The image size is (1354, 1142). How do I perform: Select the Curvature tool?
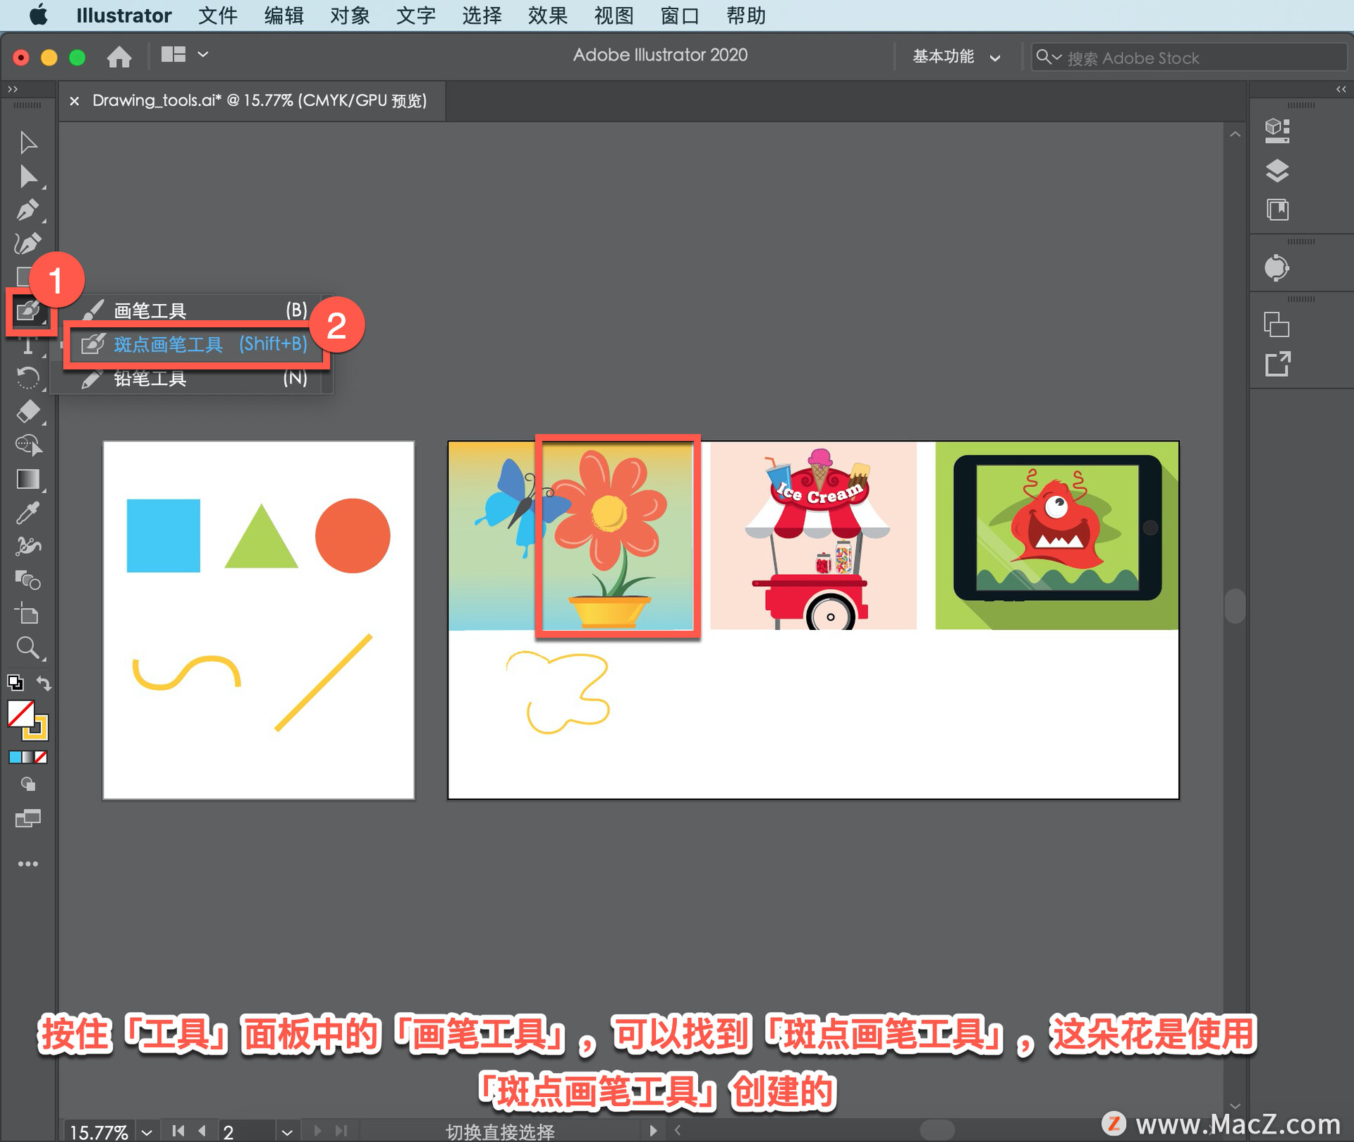pyautogui.click(x=28, y=244)
